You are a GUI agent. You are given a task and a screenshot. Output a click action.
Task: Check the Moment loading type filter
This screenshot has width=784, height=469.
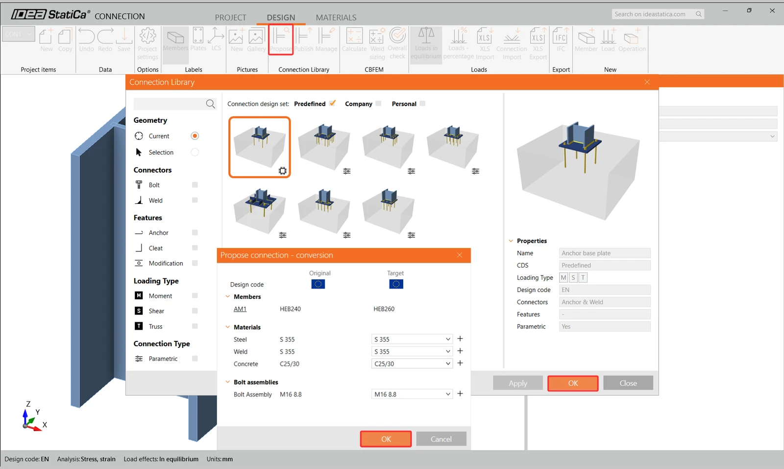pyautogui.click(x=195, y=295)
